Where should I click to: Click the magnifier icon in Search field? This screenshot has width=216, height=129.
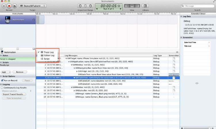click(183, 6)
